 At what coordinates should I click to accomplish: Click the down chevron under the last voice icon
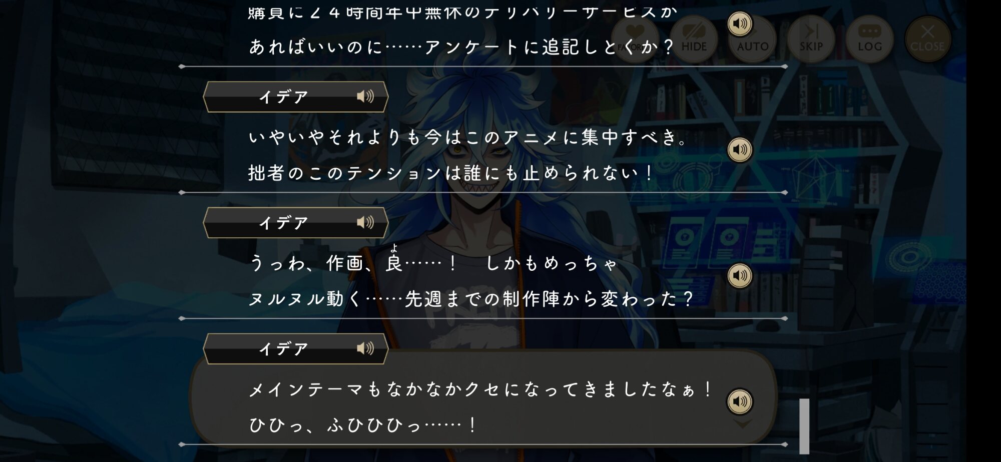pos(742,424)
